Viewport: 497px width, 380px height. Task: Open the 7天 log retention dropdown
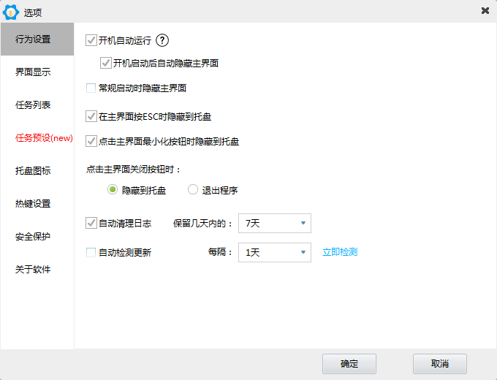pyautogui.click(x=275, y=223)
